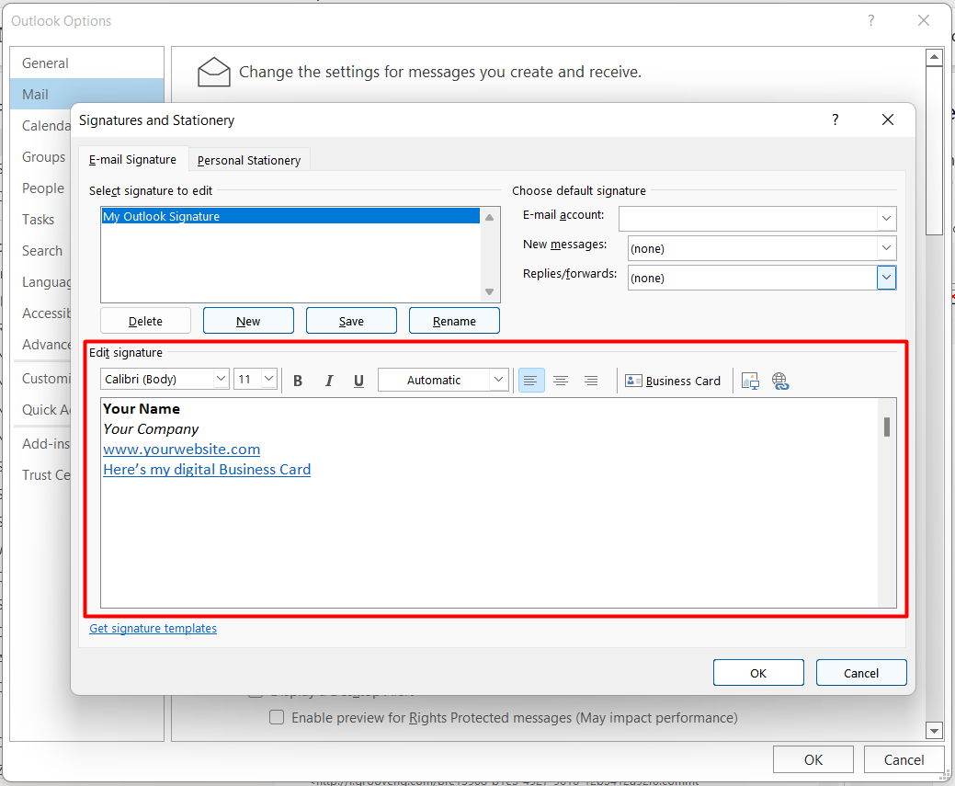Open the Get signature templates link

pos(153,629)
